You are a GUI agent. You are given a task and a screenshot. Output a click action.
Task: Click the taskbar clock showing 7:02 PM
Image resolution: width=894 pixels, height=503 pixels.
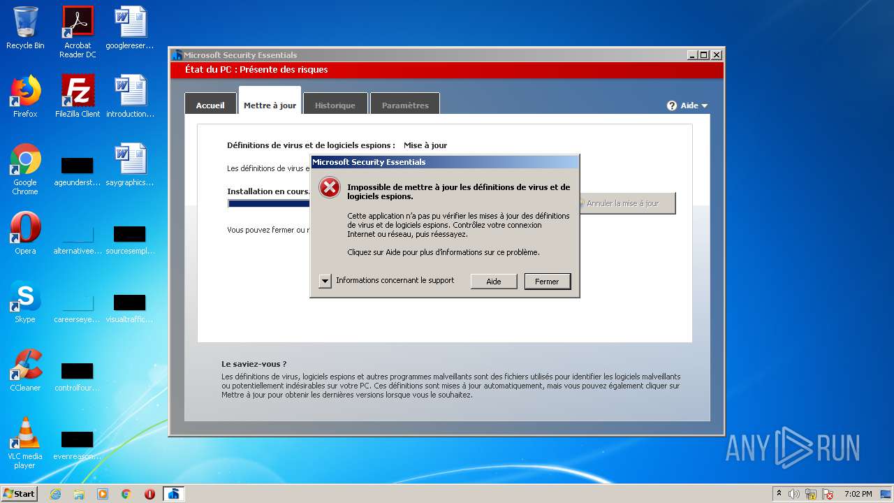[858, 494]
